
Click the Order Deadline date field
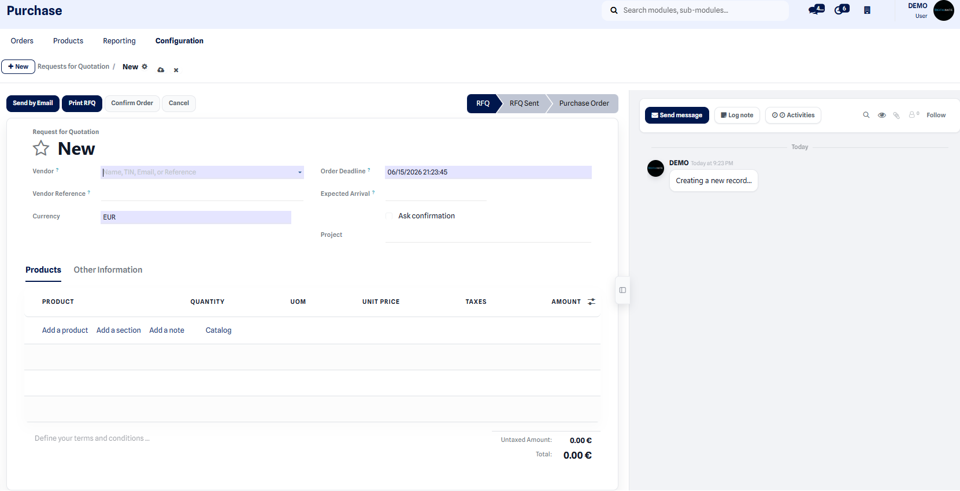point(488,172)
